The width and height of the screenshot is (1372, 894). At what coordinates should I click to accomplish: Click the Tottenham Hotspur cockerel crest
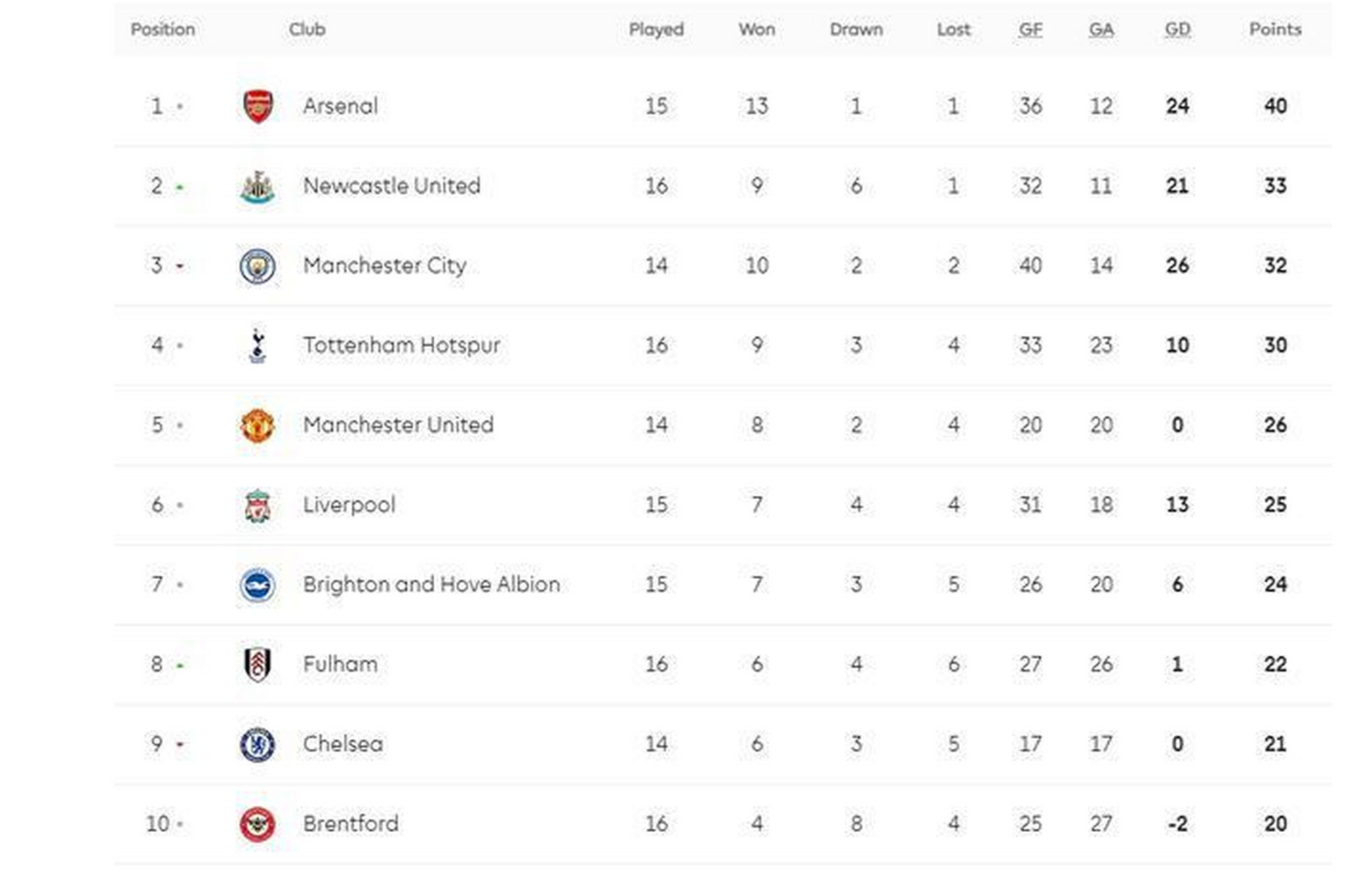[257, 346]
